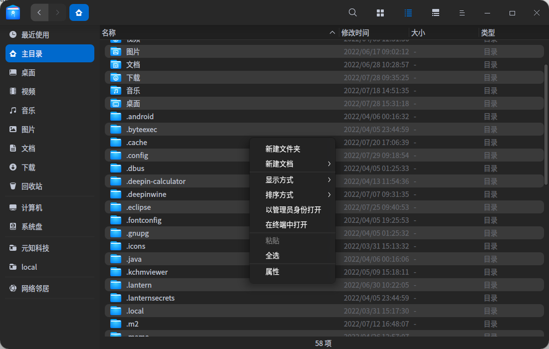Viewport: 549px width, 349px height.
Task: Select the 音乐 folder row
Action: pos(324,91)
